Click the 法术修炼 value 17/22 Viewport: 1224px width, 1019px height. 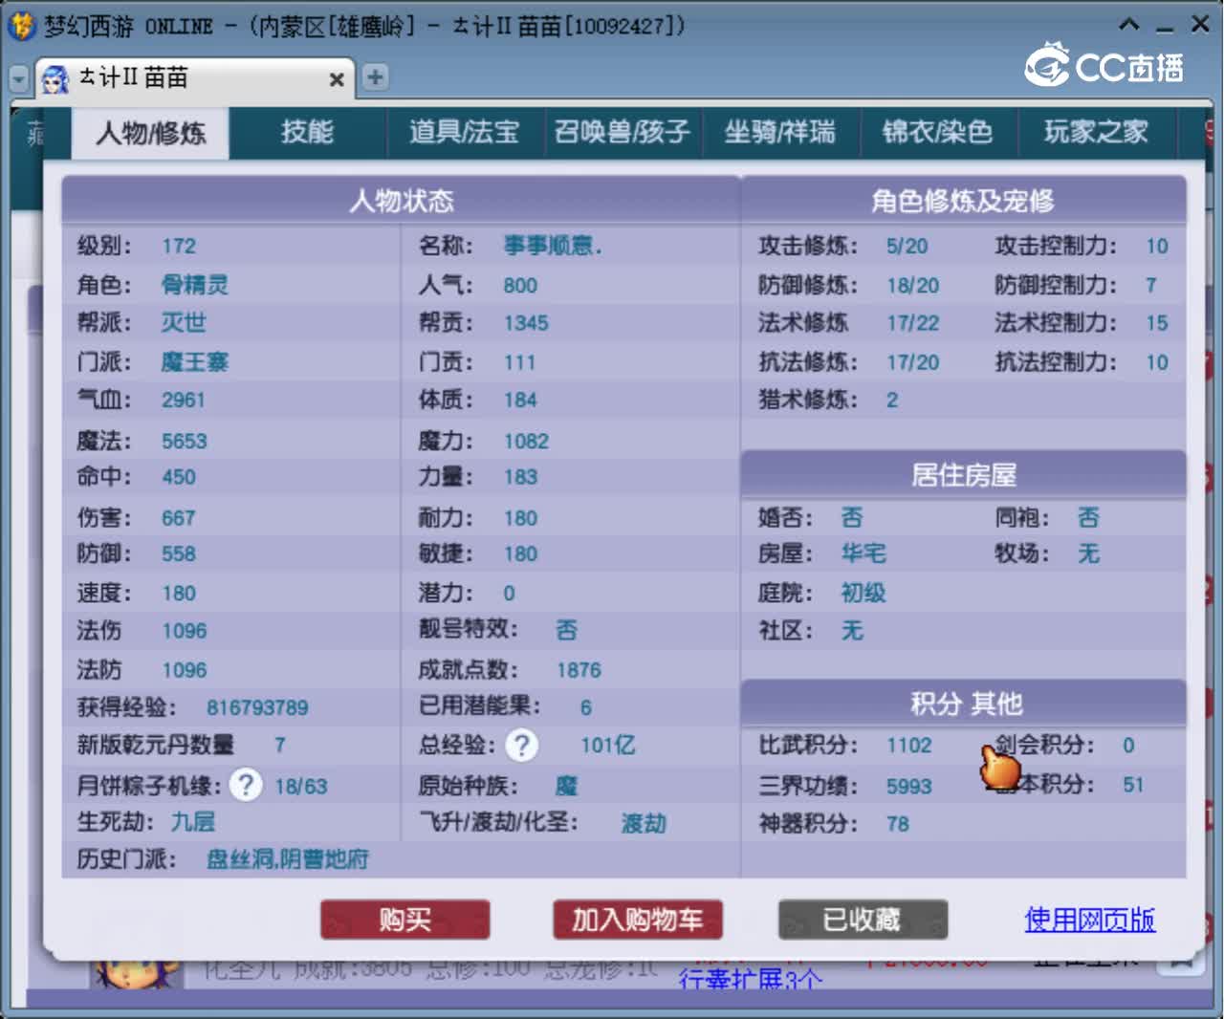click(x=912, y=323)
